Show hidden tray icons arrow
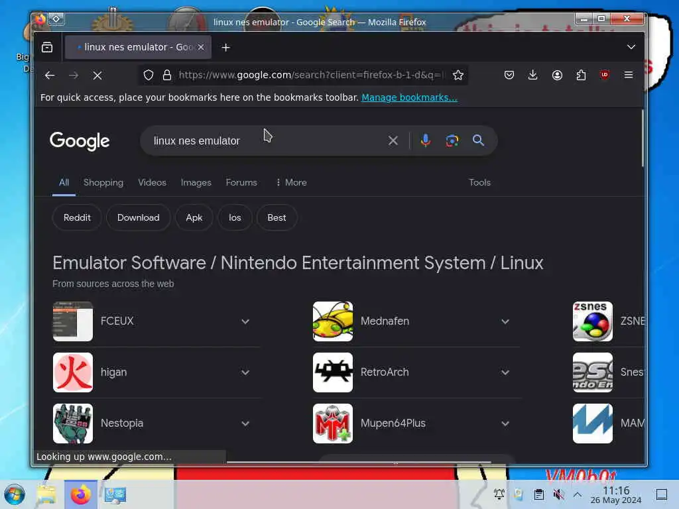 point(578,494)
